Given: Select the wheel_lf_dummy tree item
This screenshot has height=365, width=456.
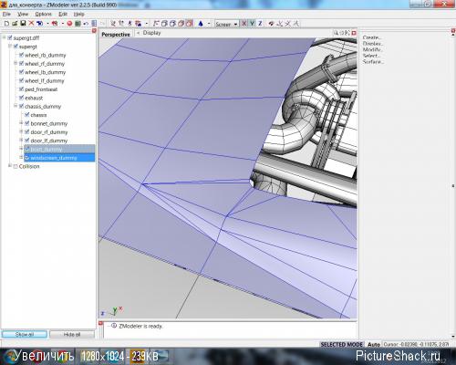Looking at the screenshot, I should (45, 80).
